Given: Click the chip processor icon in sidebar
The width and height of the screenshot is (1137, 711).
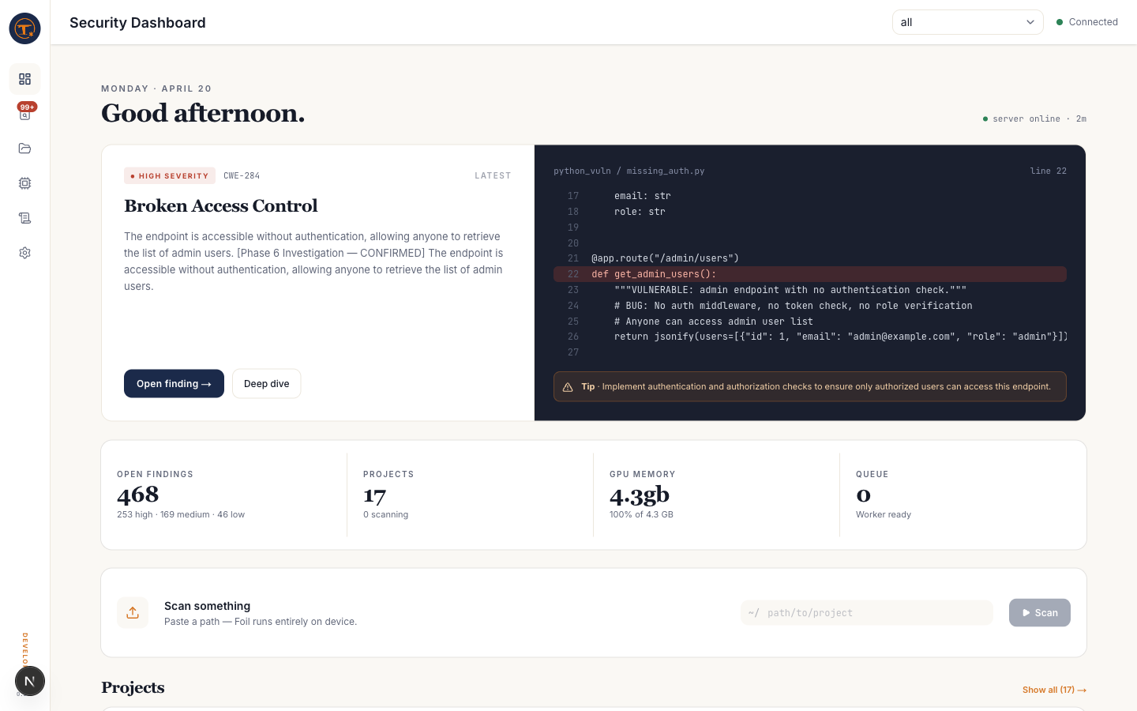Looking at the screenshot, I should coord(24,183).
